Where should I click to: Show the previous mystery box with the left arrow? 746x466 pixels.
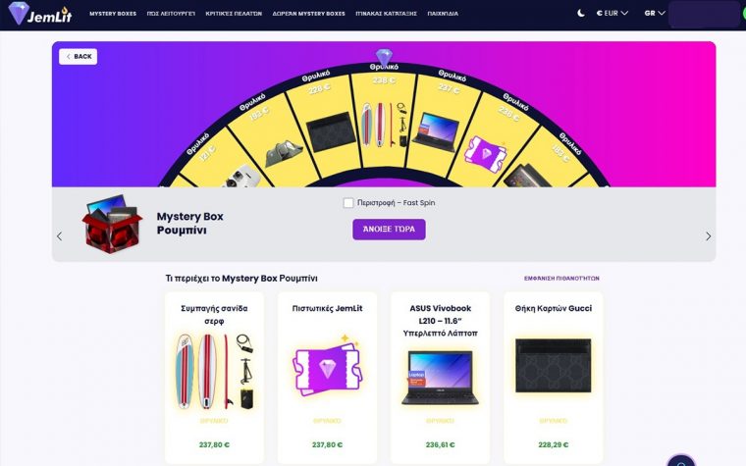click(60, 236)
